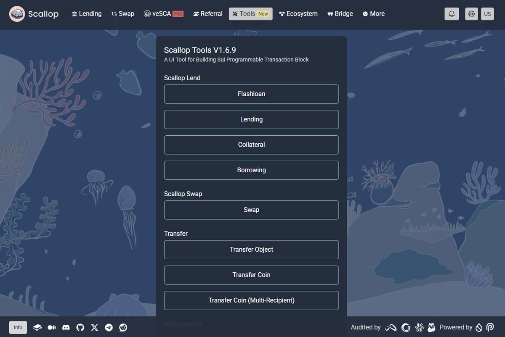Click the first auditor logo after Audited by

391,327
